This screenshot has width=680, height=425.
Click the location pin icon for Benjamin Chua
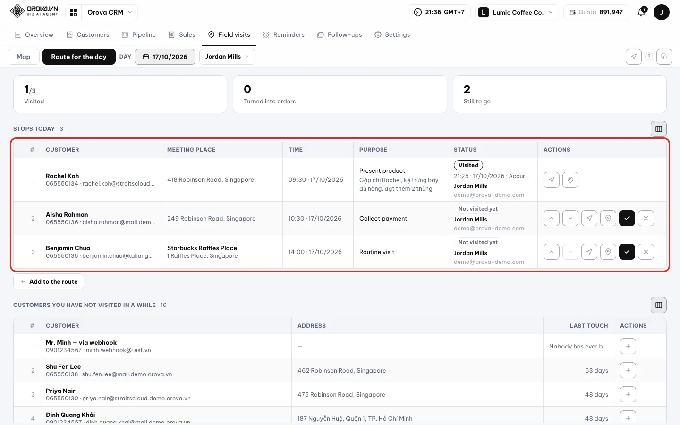[608, 252]
